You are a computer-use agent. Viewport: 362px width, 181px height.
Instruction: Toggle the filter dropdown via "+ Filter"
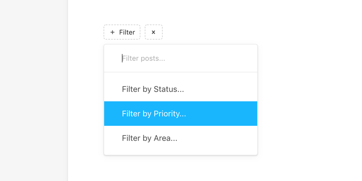pyautogui.click(x=122, y=32)
